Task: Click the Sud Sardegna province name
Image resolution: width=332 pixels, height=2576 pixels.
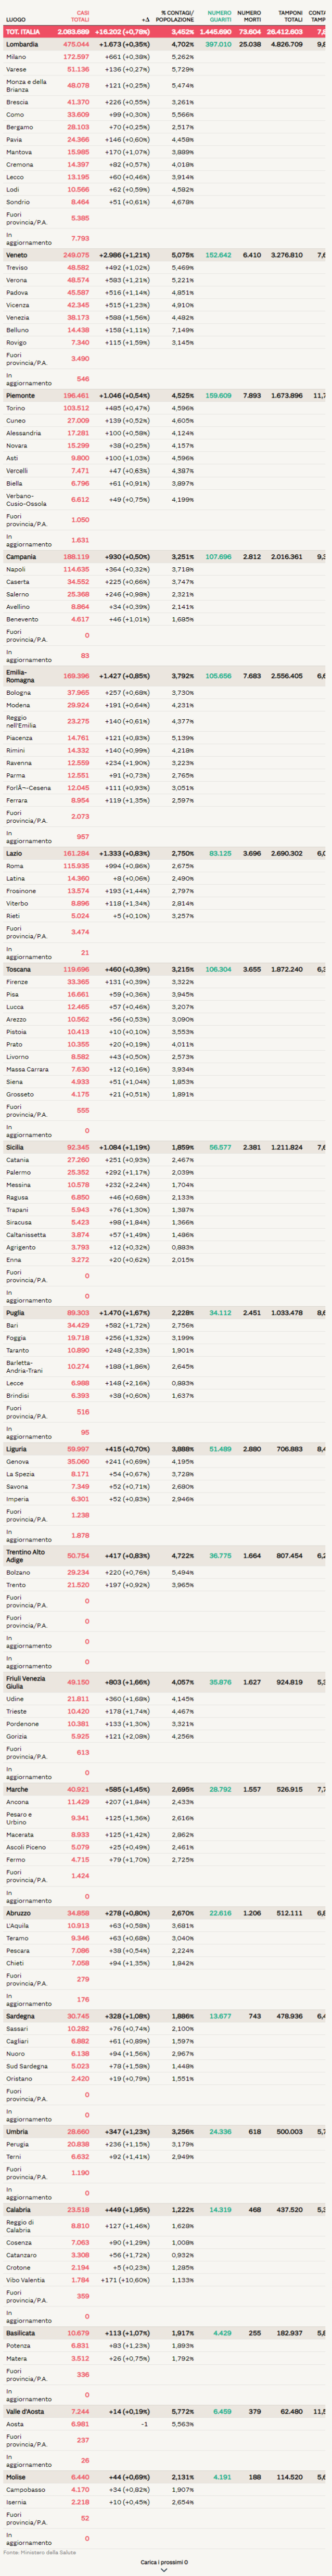Action: (26, 2066)
